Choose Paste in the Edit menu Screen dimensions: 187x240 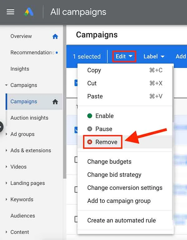pyautogui.click(x=125, y=96)
